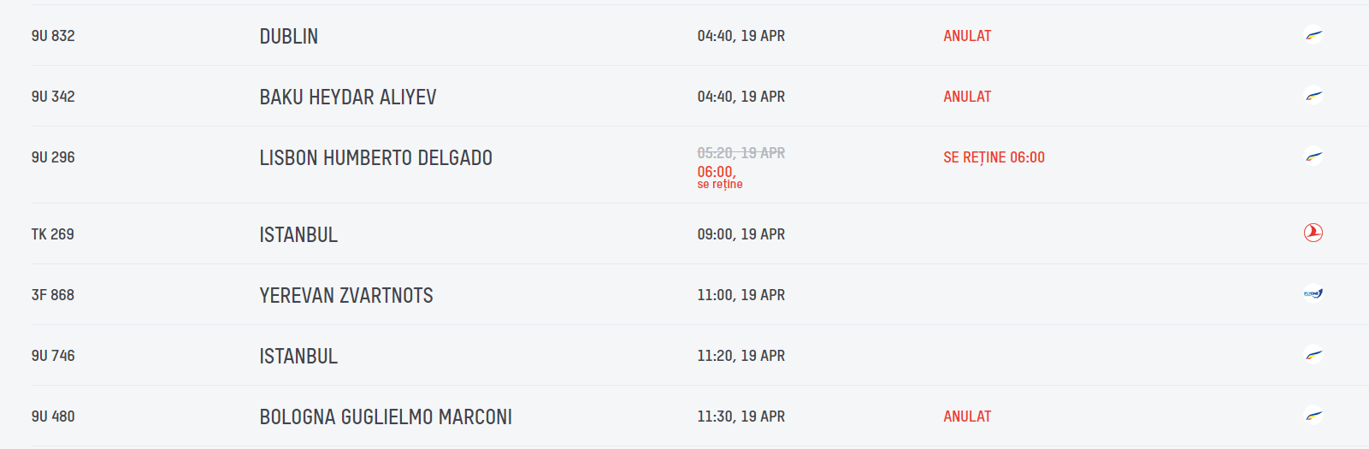Viewport: 1369px width, 449px height.
Task: Click flight number 3F 868
Action: click(x=53, y=295)
